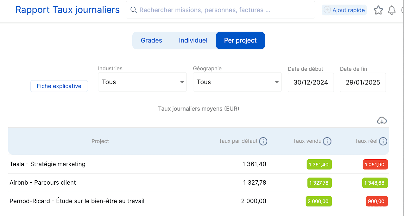This screenshot has height=216, width=404.
Task: Click the Fiche explicative button
Action: [59, 86]
